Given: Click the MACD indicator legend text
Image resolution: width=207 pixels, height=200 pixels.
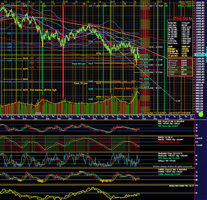Looking at the screenshot, I should coord(171,140).
